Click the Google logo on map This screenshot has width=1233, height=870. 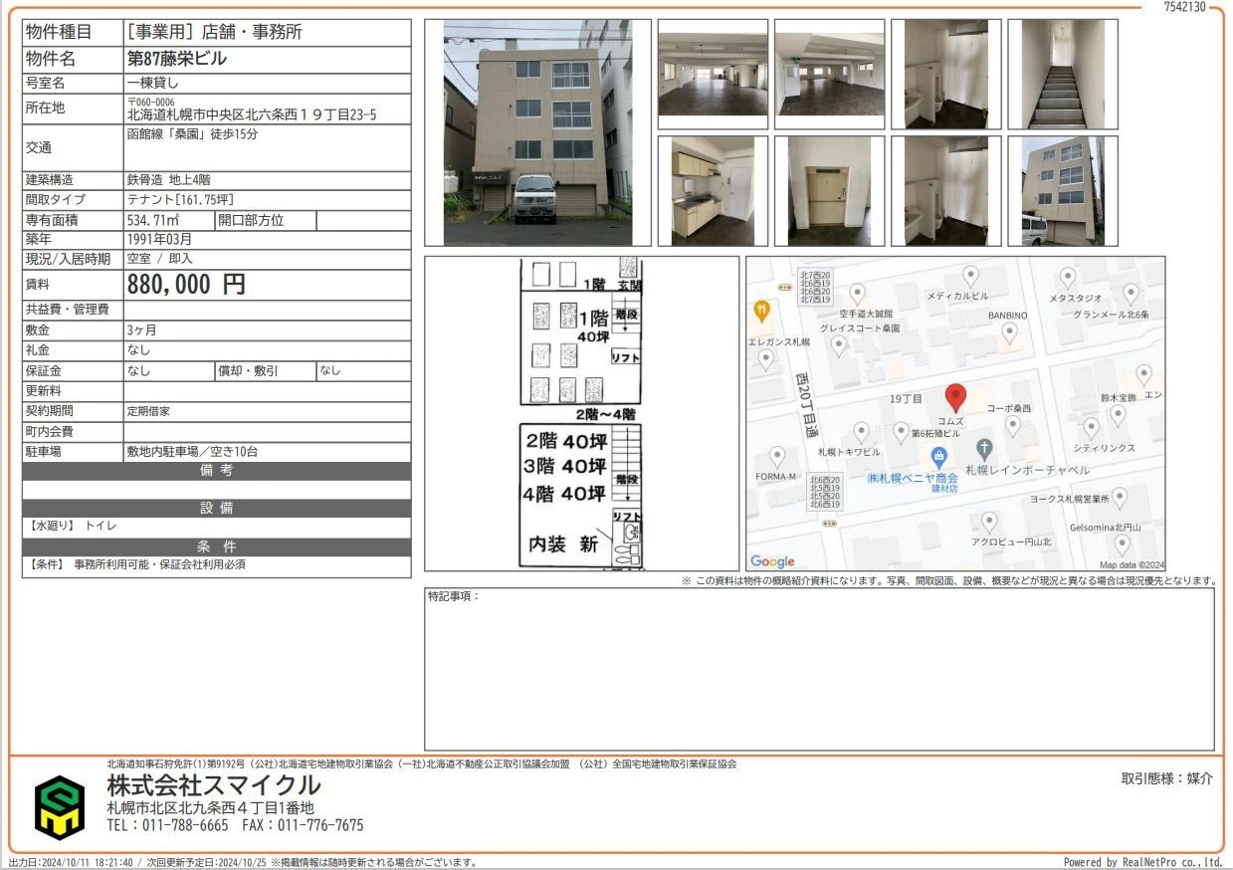click(x=772, y=562)
